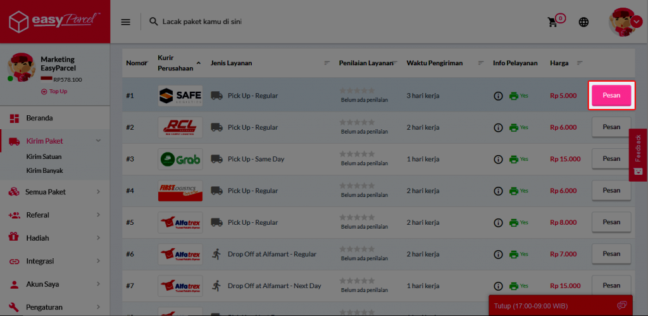Click info icon for SAFE Logistics row
The image size is (648, 316).
pos(498,96)
